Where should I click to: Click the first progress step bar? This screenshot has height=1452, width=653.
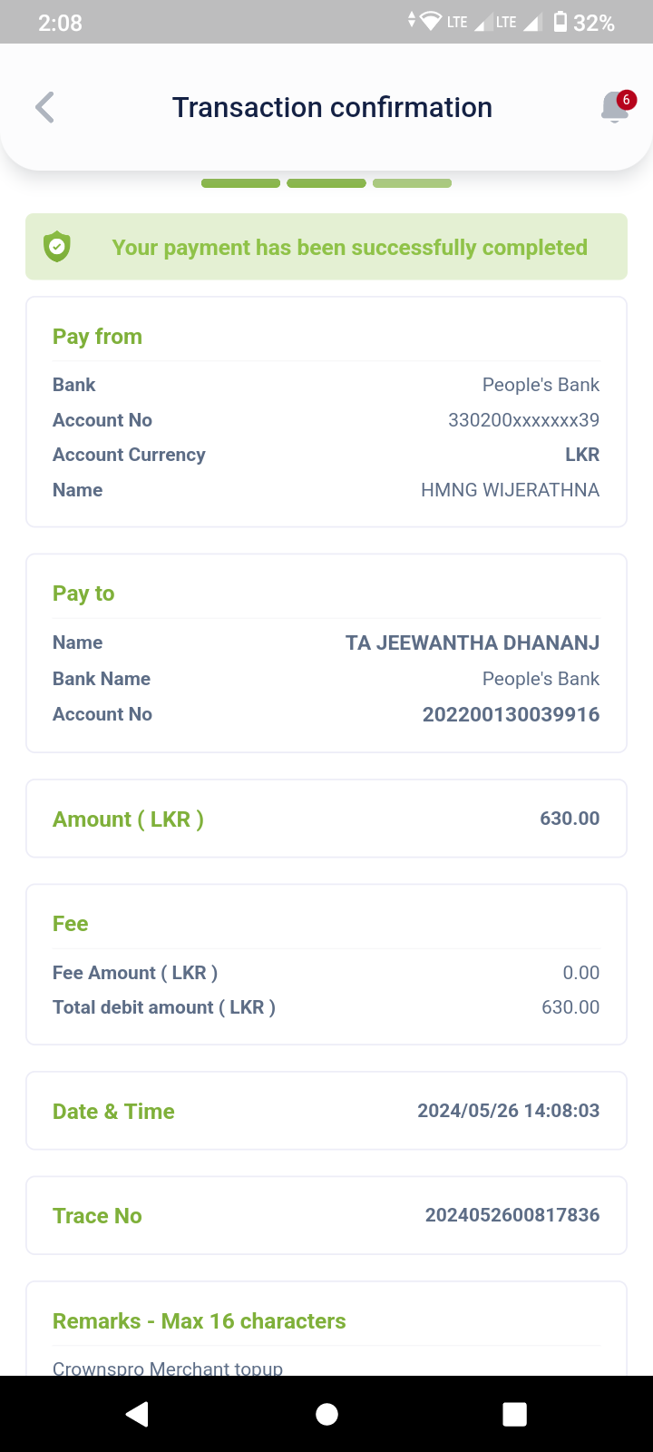point(240,183)
